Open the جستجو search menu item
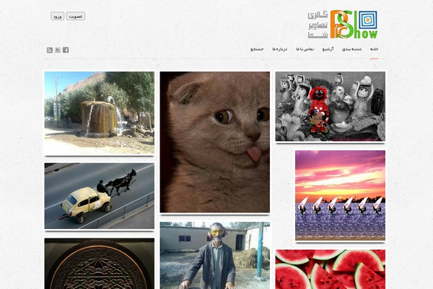The image size is (433, 289). [257, 49]
